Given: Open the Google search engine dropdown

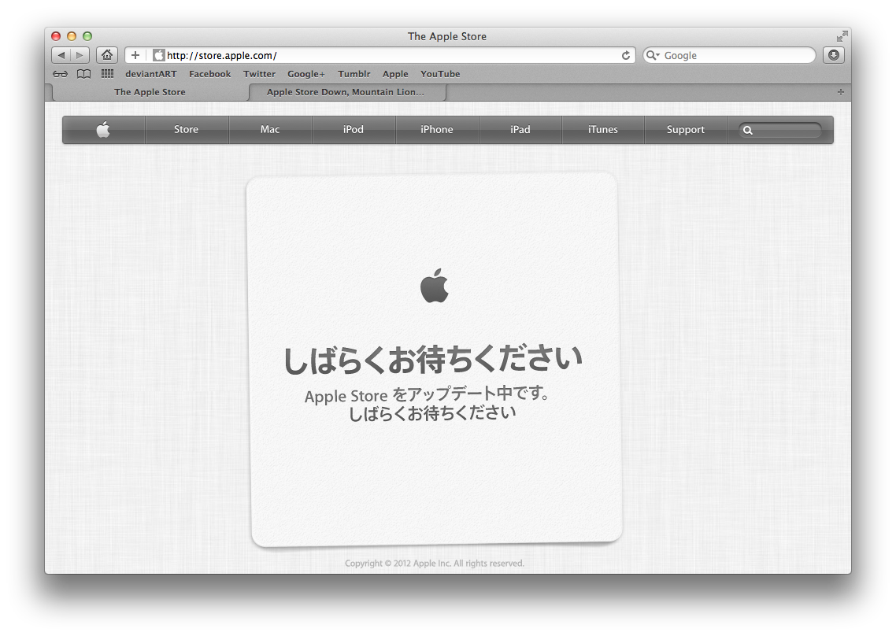Looking at the screenshot, I should point(653,55).
